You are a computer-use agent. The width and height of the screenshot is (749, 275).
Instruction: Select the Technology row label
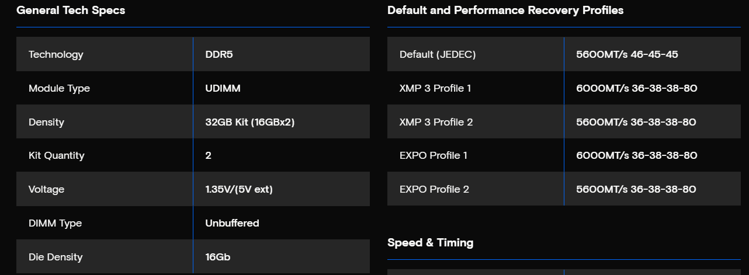[56, 55]
